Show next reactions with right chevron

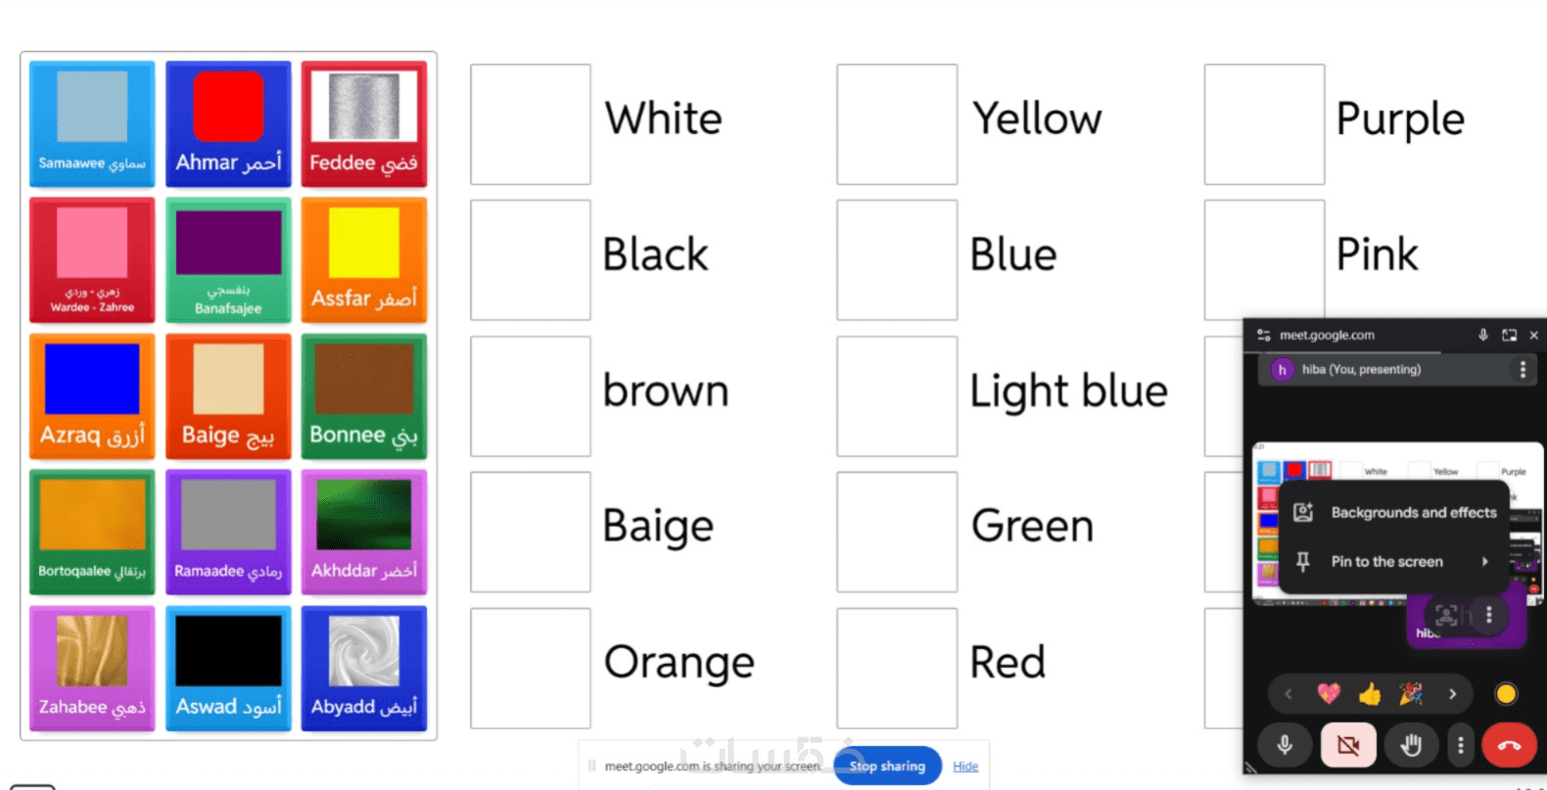(x=1452, y=694)
